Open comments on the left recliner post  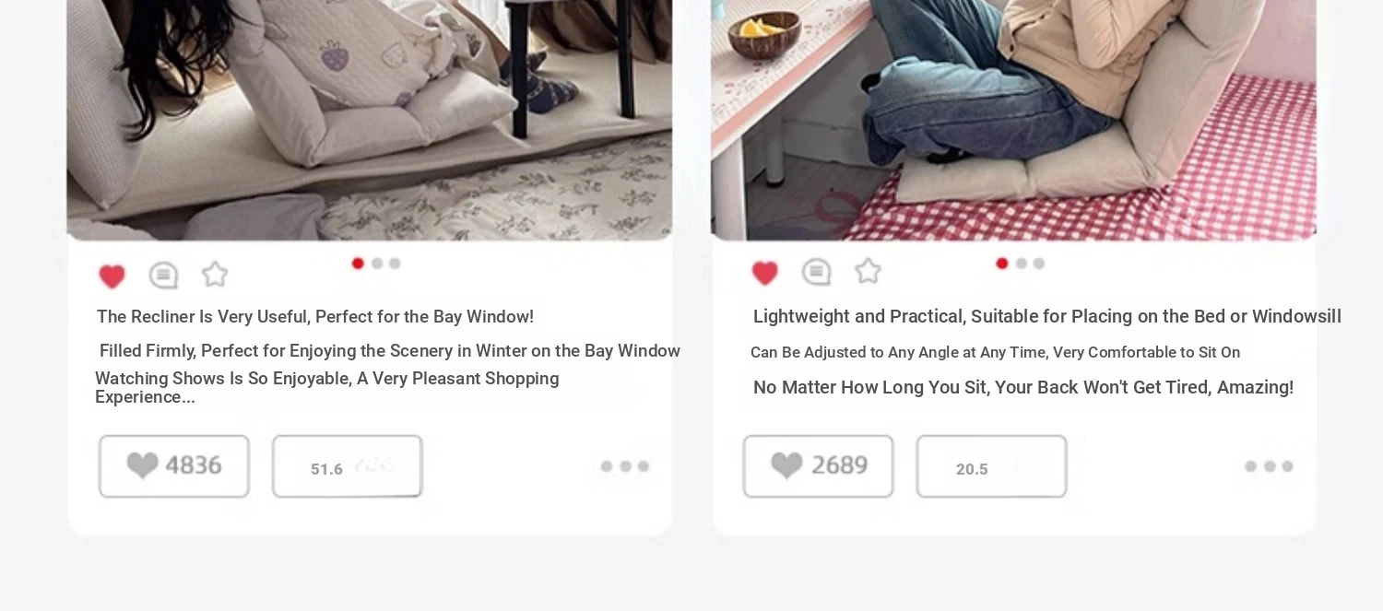163,275
